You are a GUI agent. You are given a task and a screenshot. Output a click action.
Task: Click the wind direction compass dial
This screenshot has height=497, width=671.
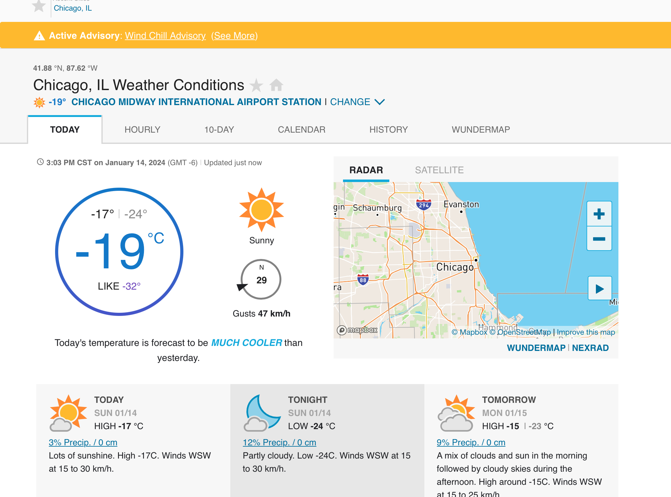click(x=261, y=279)
